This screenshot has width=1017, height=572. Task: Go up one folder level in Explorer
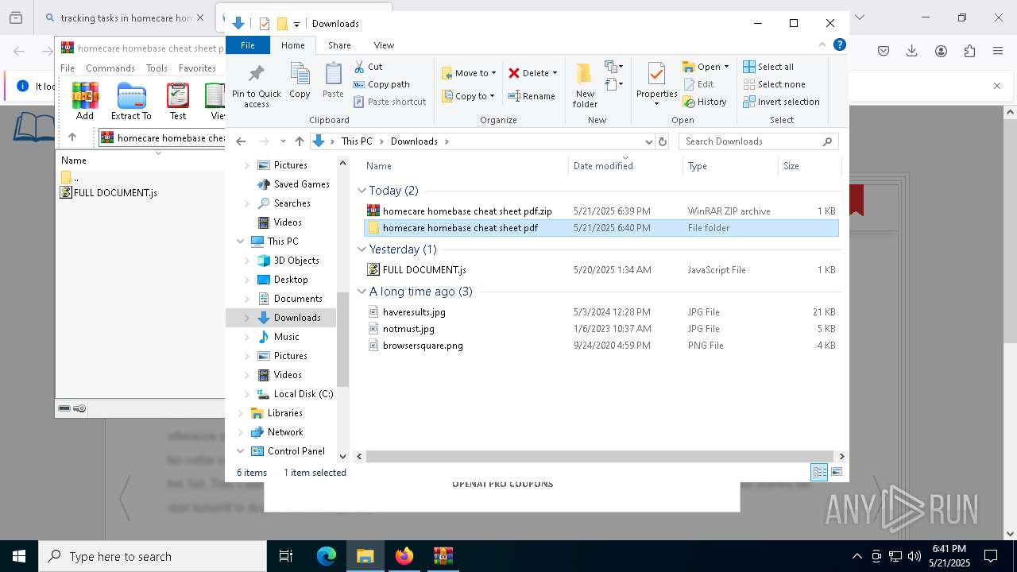tap(299, 141)
